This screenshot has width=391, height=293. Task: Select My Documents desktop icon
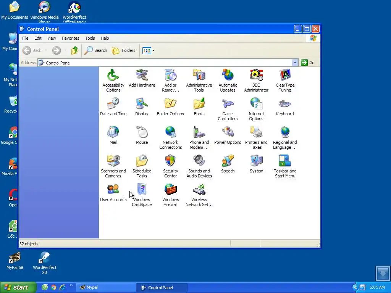click(x=15, y=10)
